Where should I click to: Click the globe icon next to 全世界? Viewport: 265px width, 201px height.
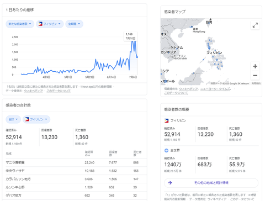(x=166, y=150)
